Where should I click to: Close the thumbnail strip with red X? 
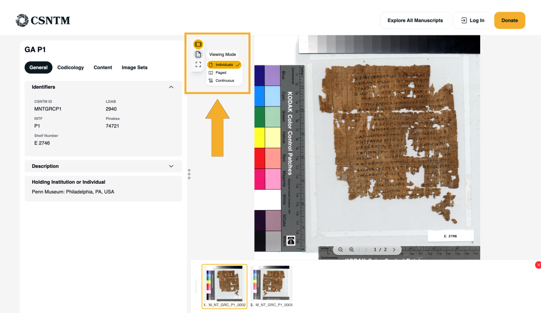pos(538,265)
